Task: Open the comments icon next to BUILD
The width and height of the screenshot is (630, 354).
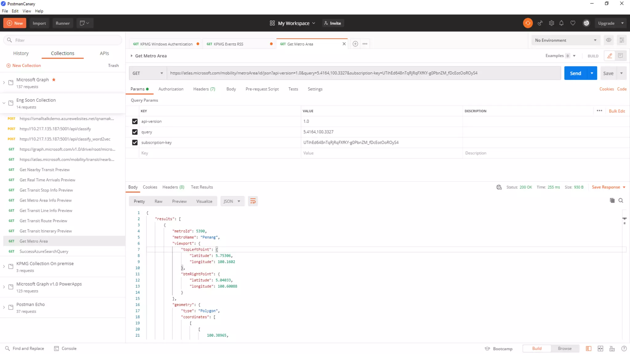Action: [x=620, y=56]
